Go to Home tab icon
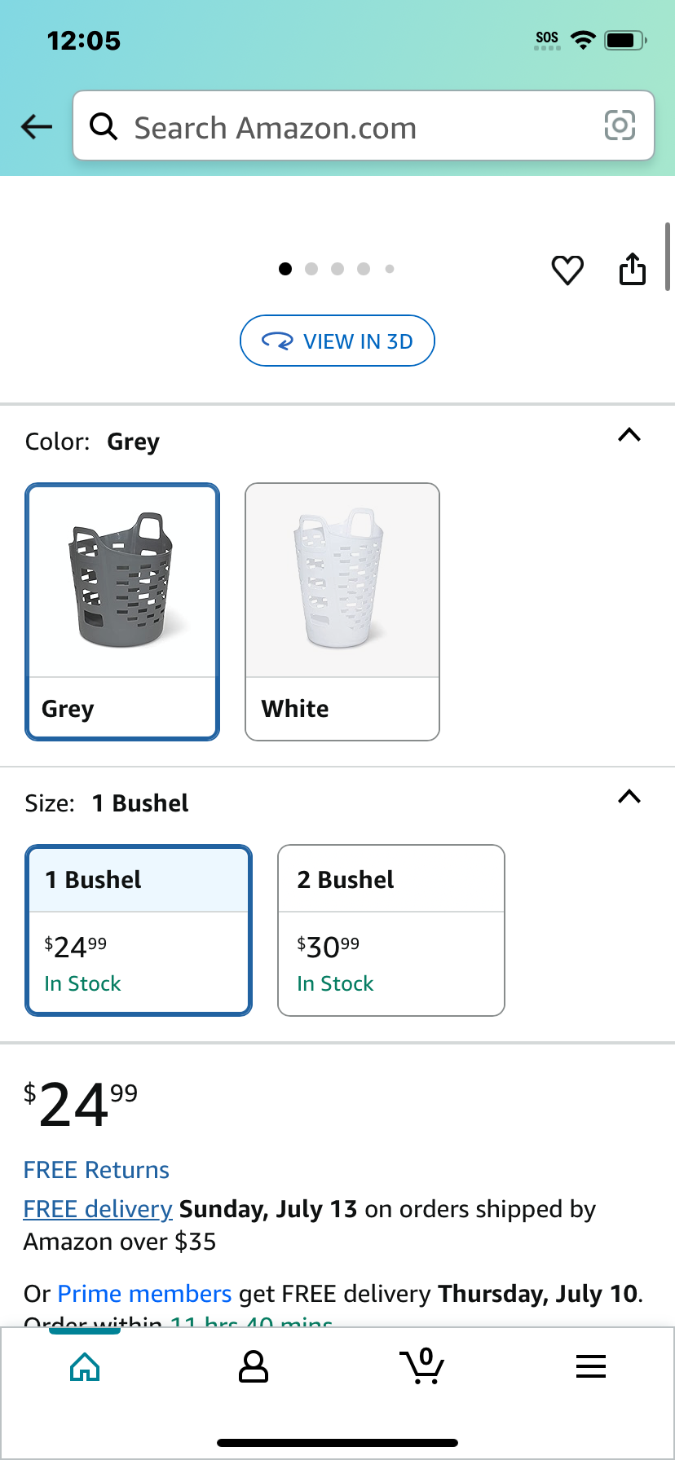Image resolution: width=675 pixels, height=1460 pixels. (85, 1366)
